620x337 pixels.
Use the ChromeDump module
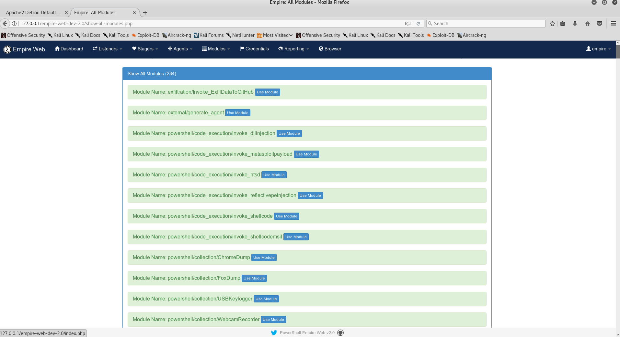264,258
